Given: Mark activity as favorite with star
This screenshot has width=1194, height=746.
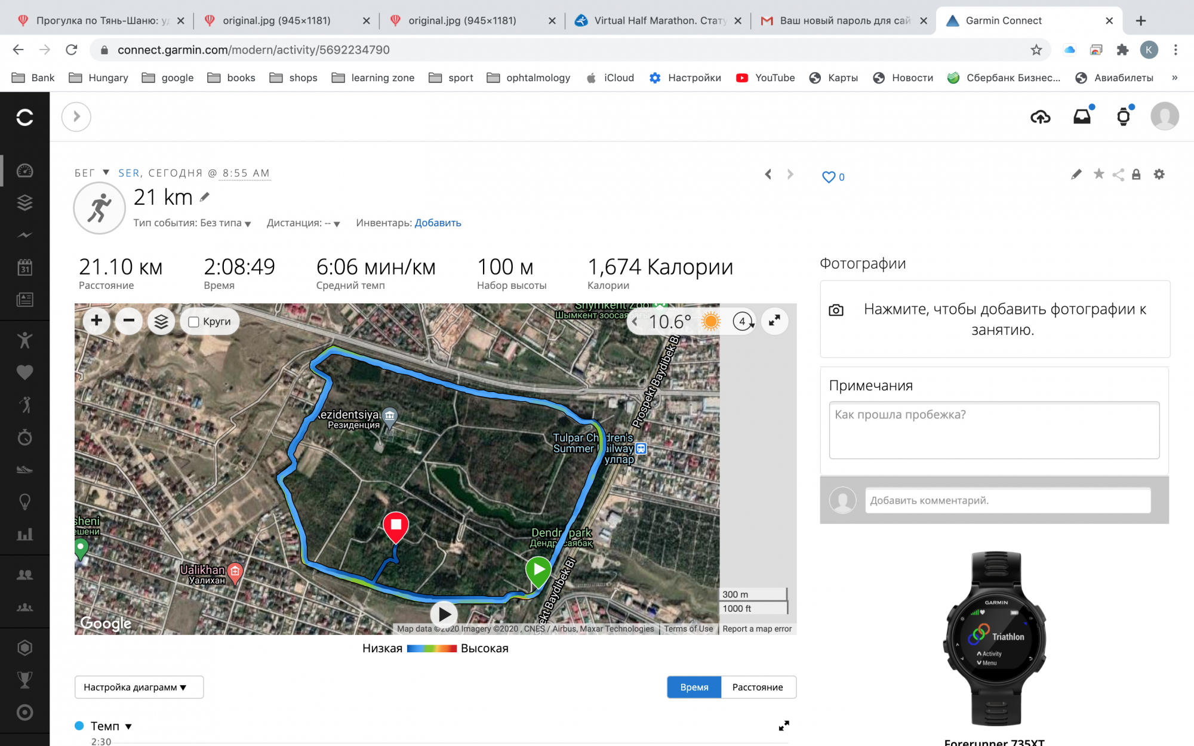Looking at the screenshot, I should pyautogui.click(x=1098, y=174).
